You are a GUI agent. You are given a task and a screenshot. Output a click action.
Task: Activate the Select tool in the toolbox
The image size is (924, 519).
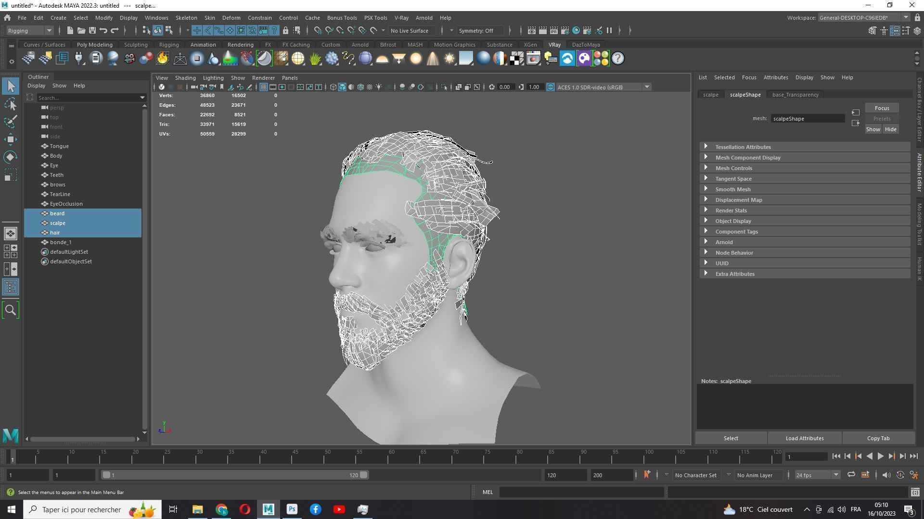pyautogui.click(x=11, y=86)
